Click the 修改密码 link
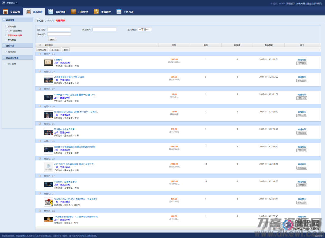325x238 pixels. pyautogui.click(x=301, y=4)
